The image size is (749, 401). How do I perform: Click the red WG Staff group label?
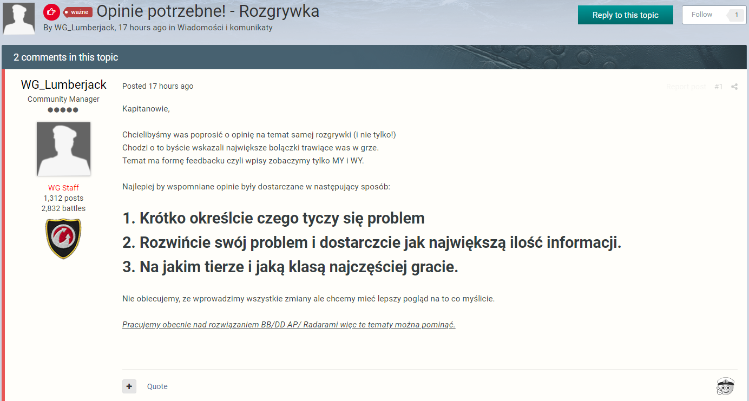coord(63,188)
